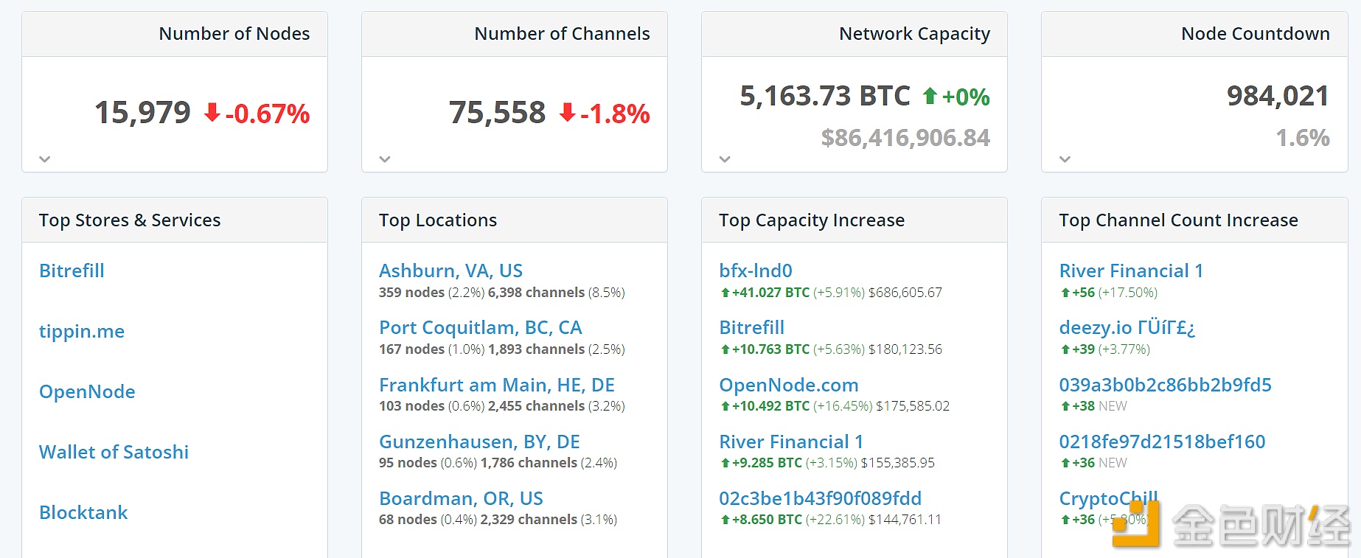Viewport: 1361px width, 558px height.
Task: Open Port Coquitlam, BC, CA location
Action: [480, 327]
